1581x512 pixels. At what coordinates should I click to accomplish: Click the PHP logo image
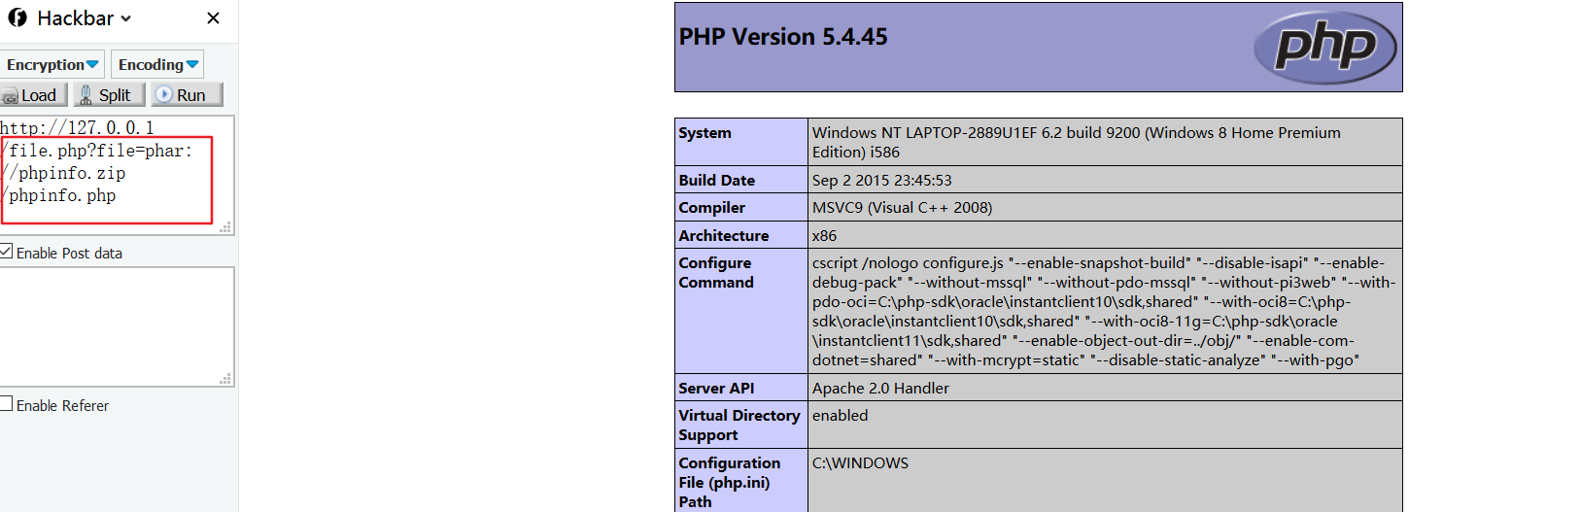pos(1324,47)
